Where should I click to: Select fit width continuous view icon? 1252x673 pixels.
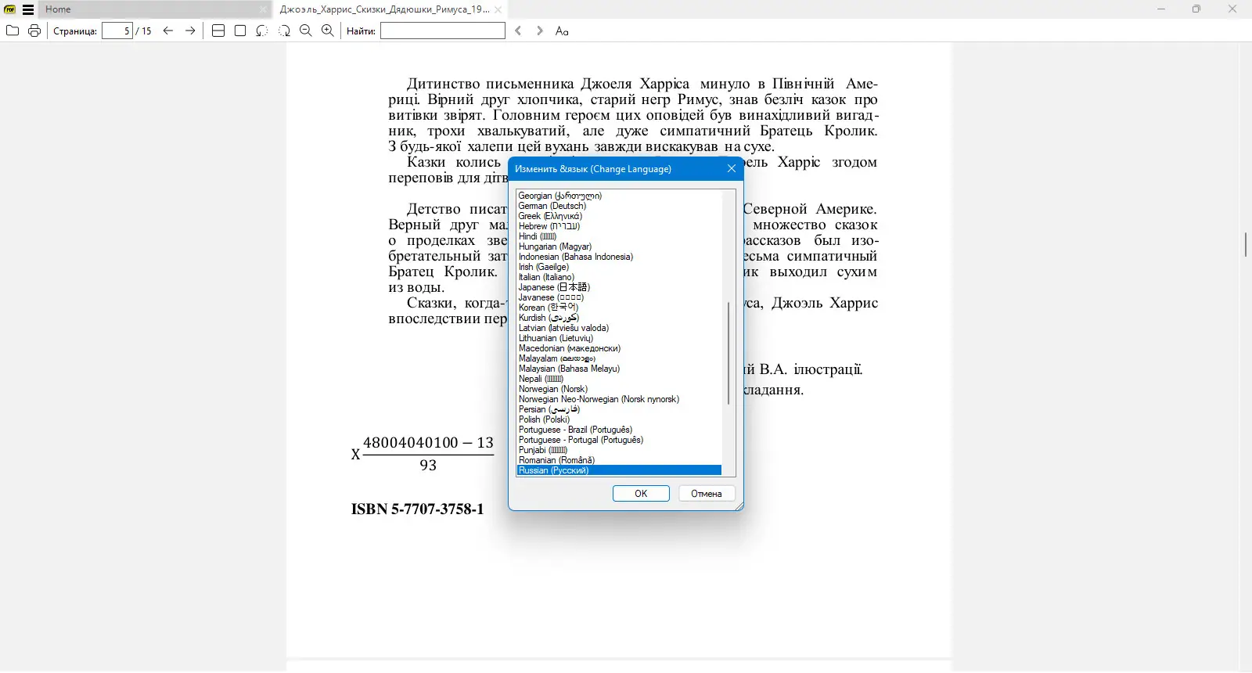point(218,31)
